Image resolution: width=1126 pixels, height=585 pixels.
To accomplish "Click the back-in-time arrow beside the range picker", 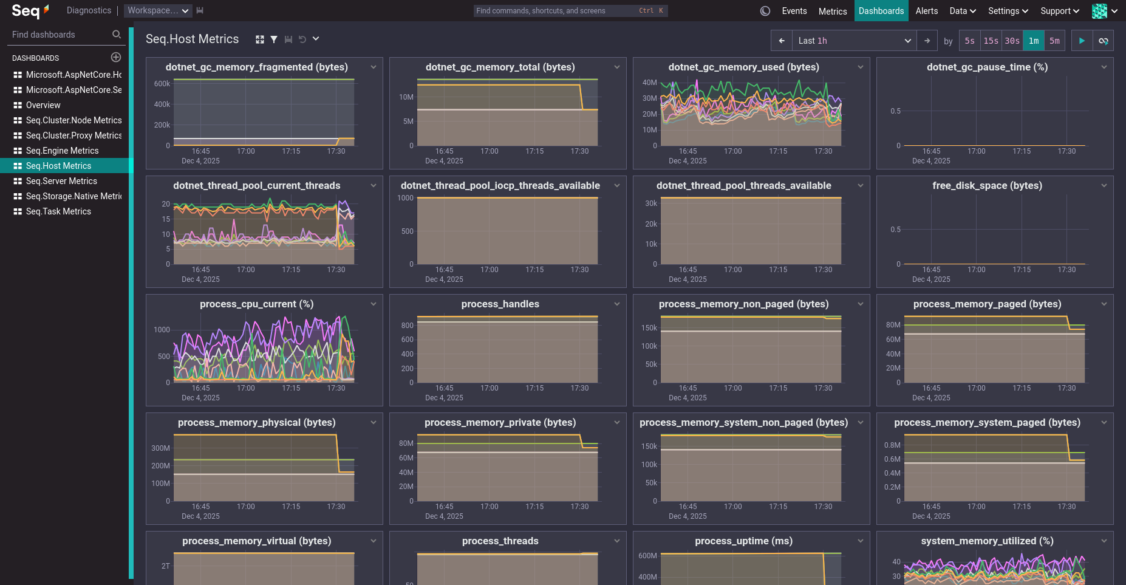I will tap(781, 40).
